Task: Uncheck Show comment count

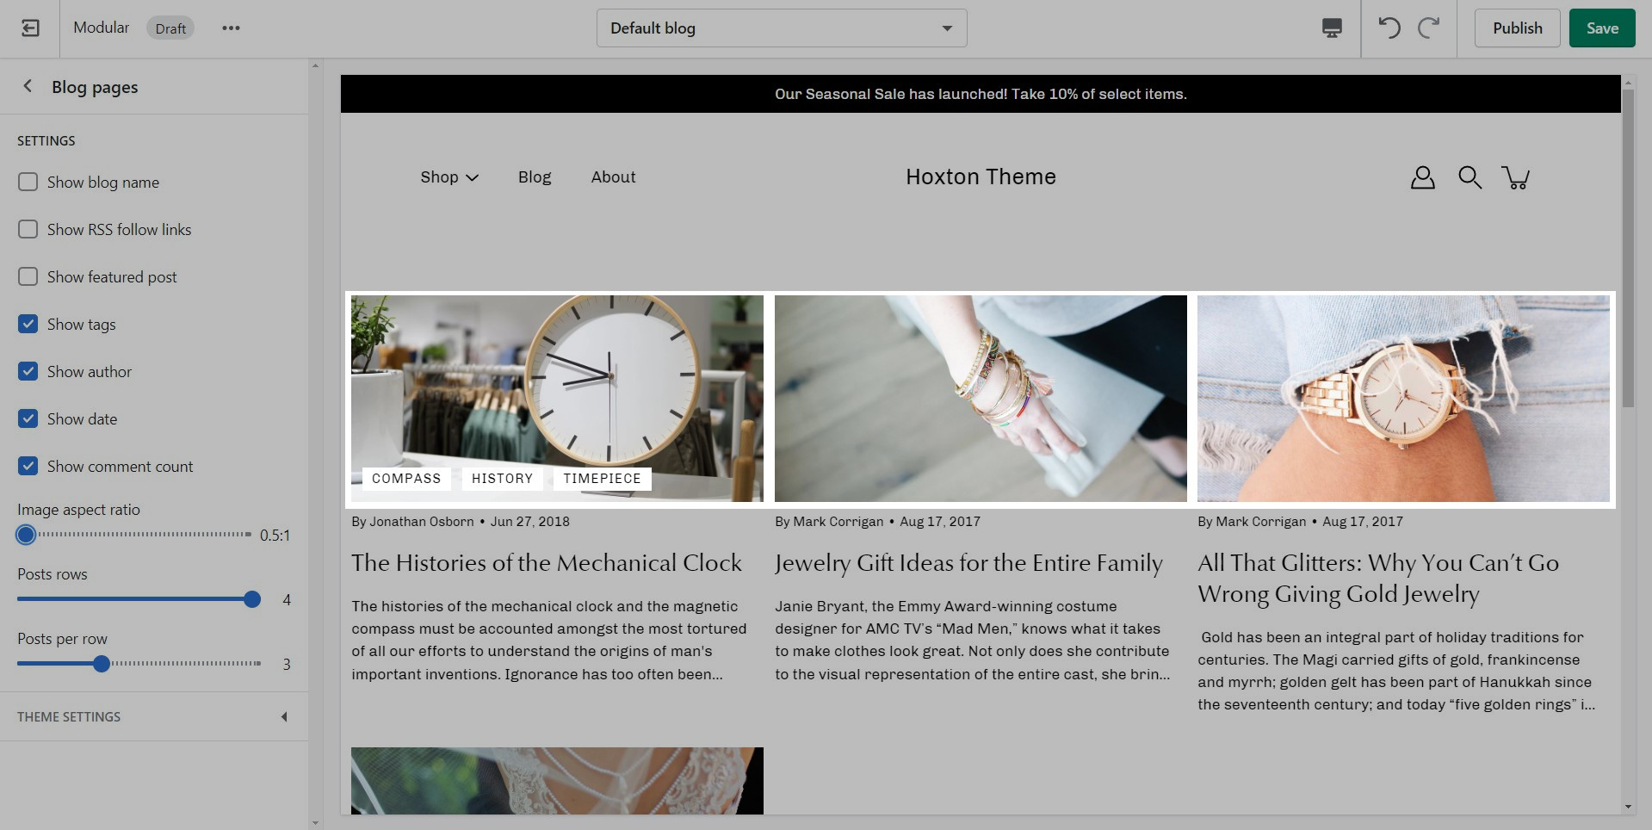Action: (28, 467)
